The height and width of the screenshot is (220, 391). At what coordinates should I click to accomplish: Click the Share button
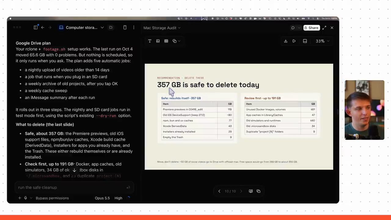312,28
